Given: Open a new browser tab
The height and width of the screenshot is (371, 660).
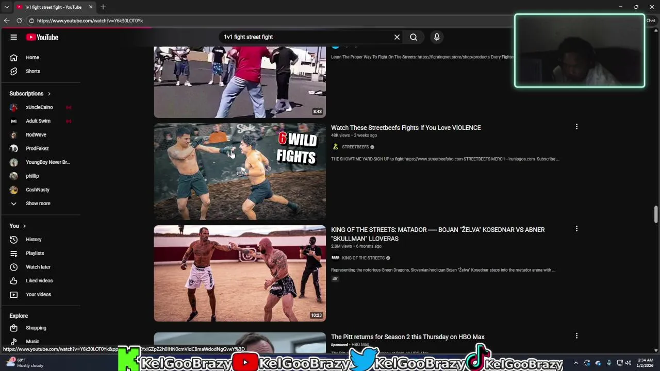Looking at the screenshot, I should 103,7.
